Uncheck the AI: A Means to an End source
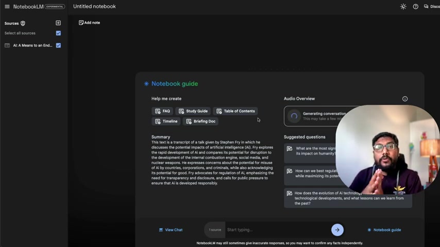 tap(58, 45)
